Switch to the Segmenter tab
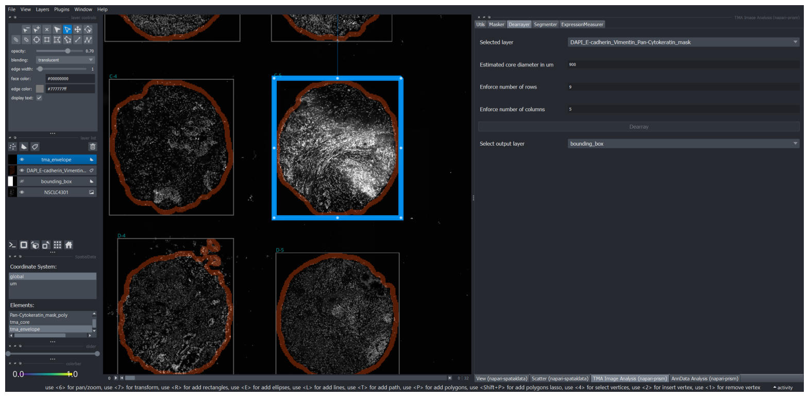This screenshot has width=809, height=397. tap(545, 24)
